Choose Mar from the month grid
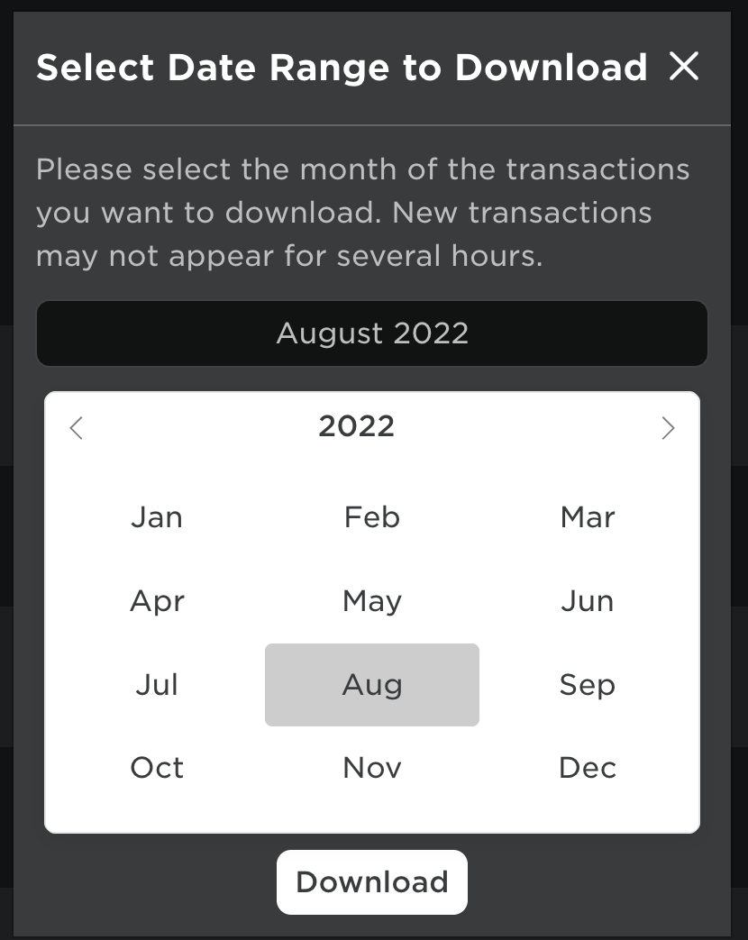This screenshot has width=748, height=940. 588,517
